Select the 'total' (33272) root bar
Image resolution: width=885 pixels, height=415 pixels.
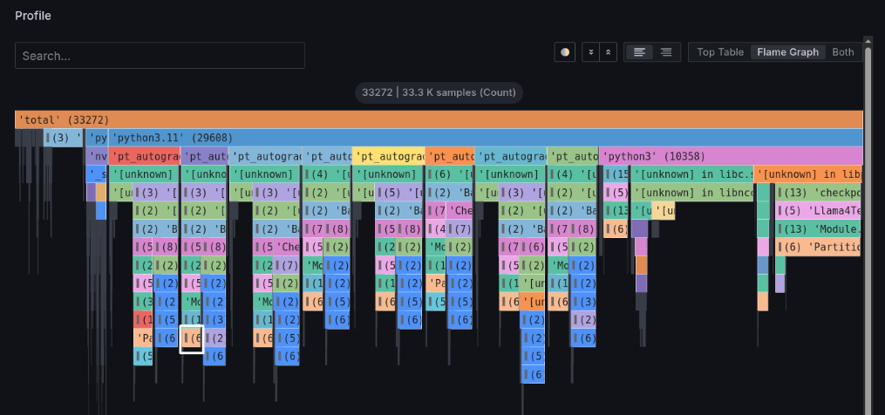[x=439, y=119]
